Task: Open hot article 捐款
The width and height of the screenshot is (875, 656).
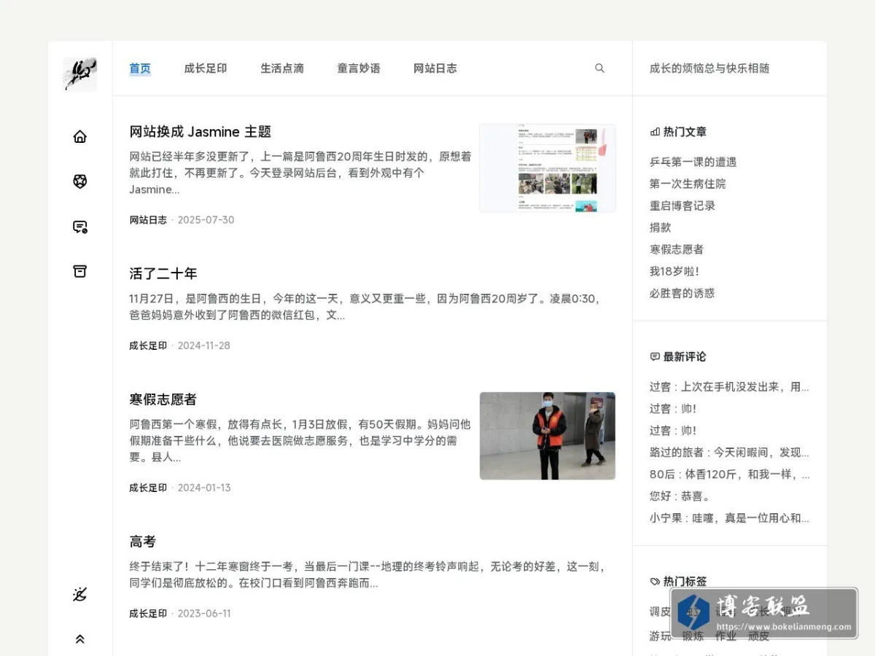Action: 661,227
